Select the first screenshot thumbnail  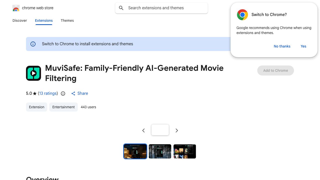135,151
